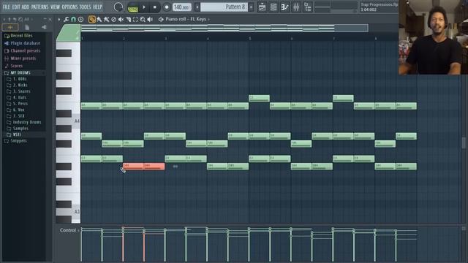
Task: Click the 140 tempo field
Action: pyautogui.click(x=182, y=7)
